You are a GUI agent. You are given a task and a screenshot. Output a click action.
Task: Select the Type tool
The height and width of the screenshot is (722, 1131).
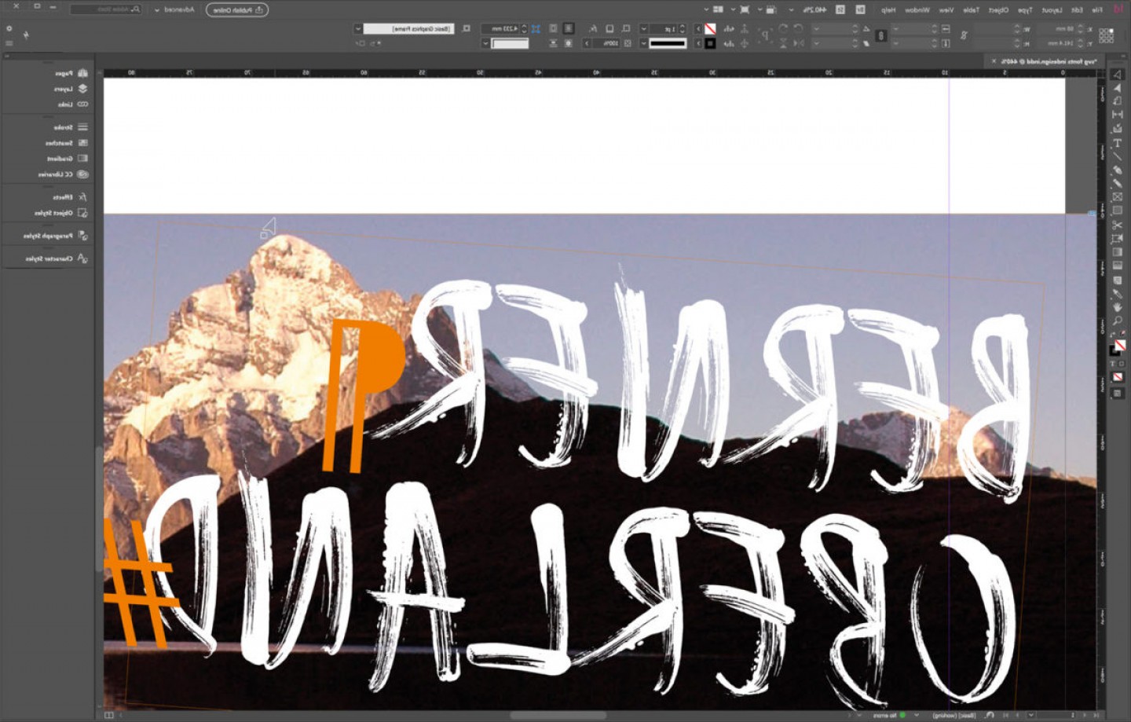[x=1117, y=142]
